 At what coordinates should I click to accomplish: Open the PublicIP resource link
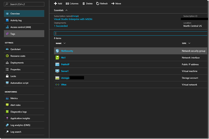pyautogui.click(x=65, y=64)
